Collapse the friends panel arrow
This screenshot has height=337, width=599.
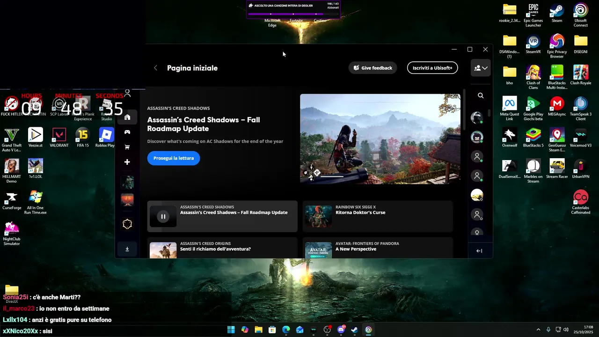[479, 251]
